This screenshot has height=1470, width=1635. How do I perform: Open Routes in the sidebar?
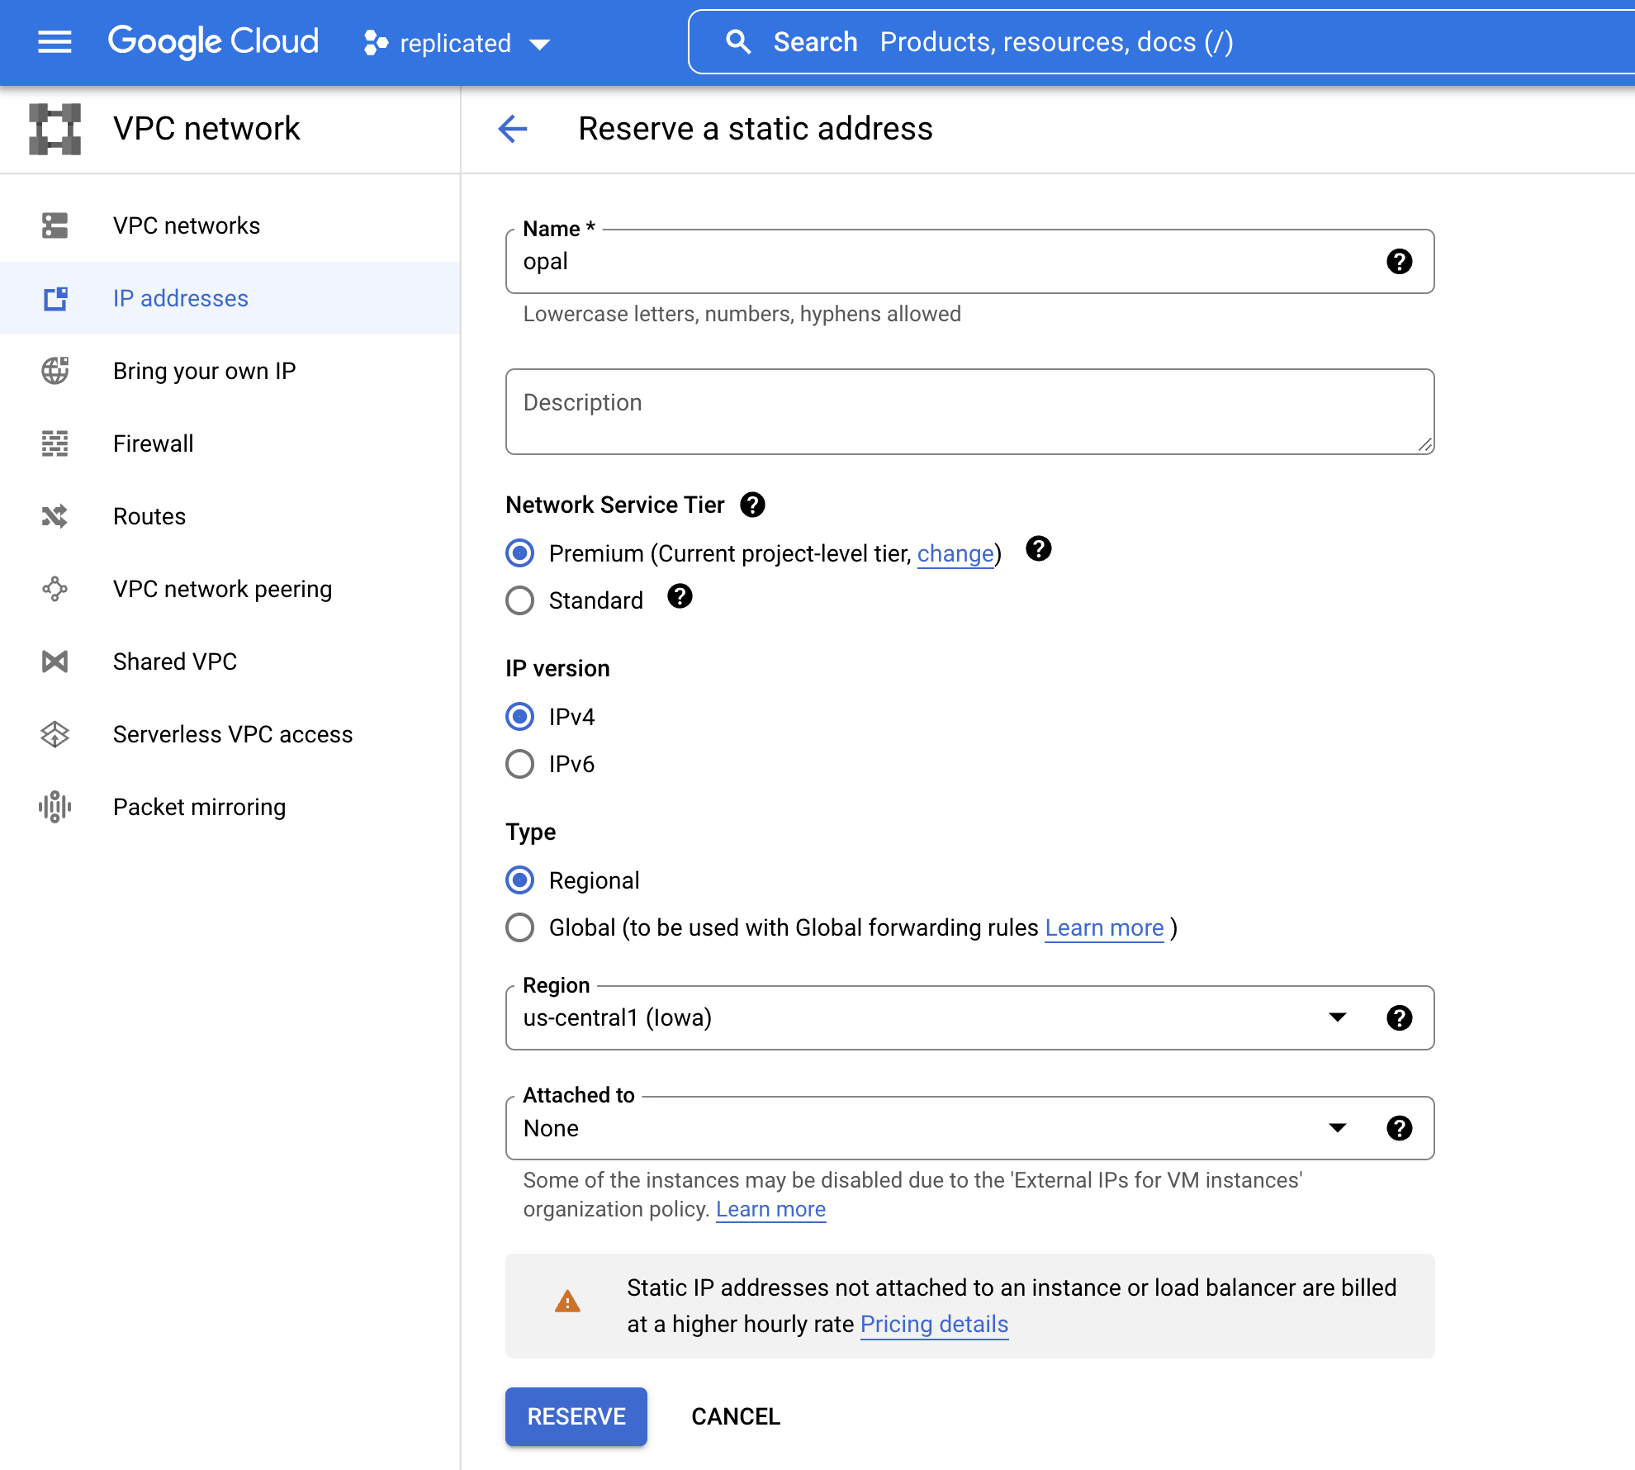149,516
